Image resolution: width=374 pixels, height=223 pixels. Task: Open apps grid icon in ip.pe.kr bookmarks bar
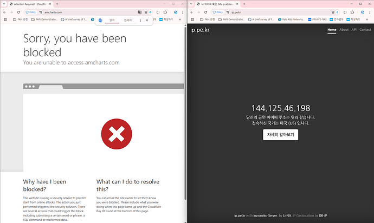coord(192,19)
